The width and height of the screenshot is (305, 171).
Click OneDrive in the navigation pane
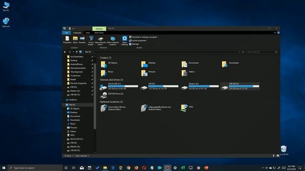[73, 100]
